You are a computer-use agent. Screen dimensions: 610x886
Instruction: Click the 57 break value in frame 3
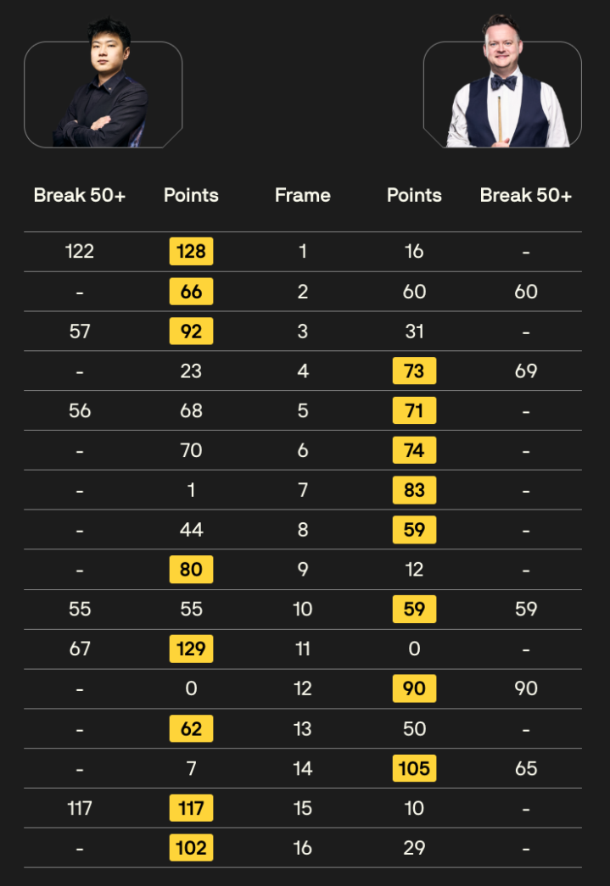pyautogui.click(x=80, y=331)
